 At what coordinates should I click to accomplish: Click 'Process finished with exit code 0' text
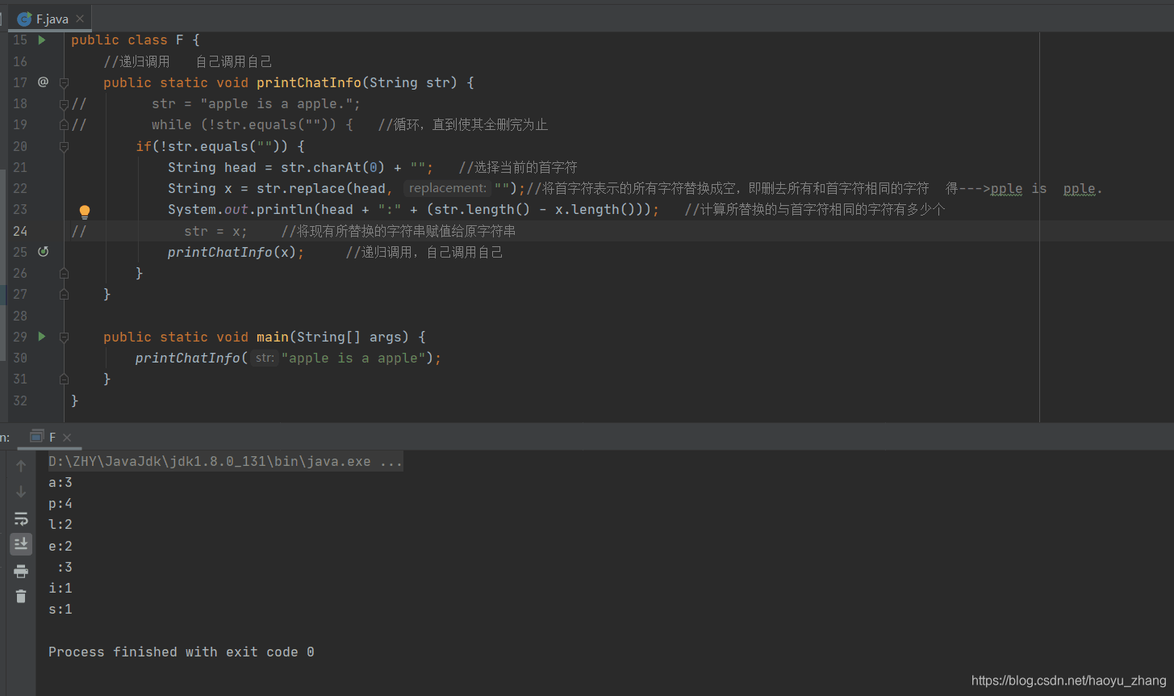[182, 652]
